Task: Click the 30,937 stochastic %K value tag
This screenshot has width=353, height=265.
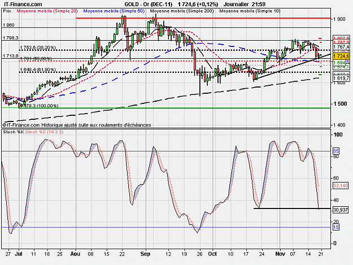Action: [341, 210]
